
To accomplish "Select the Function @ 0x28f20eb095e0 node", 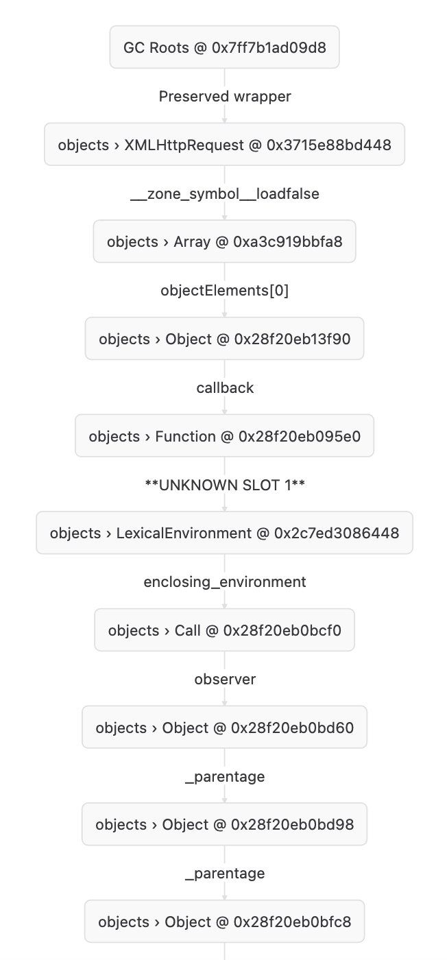I will [224, 436].
